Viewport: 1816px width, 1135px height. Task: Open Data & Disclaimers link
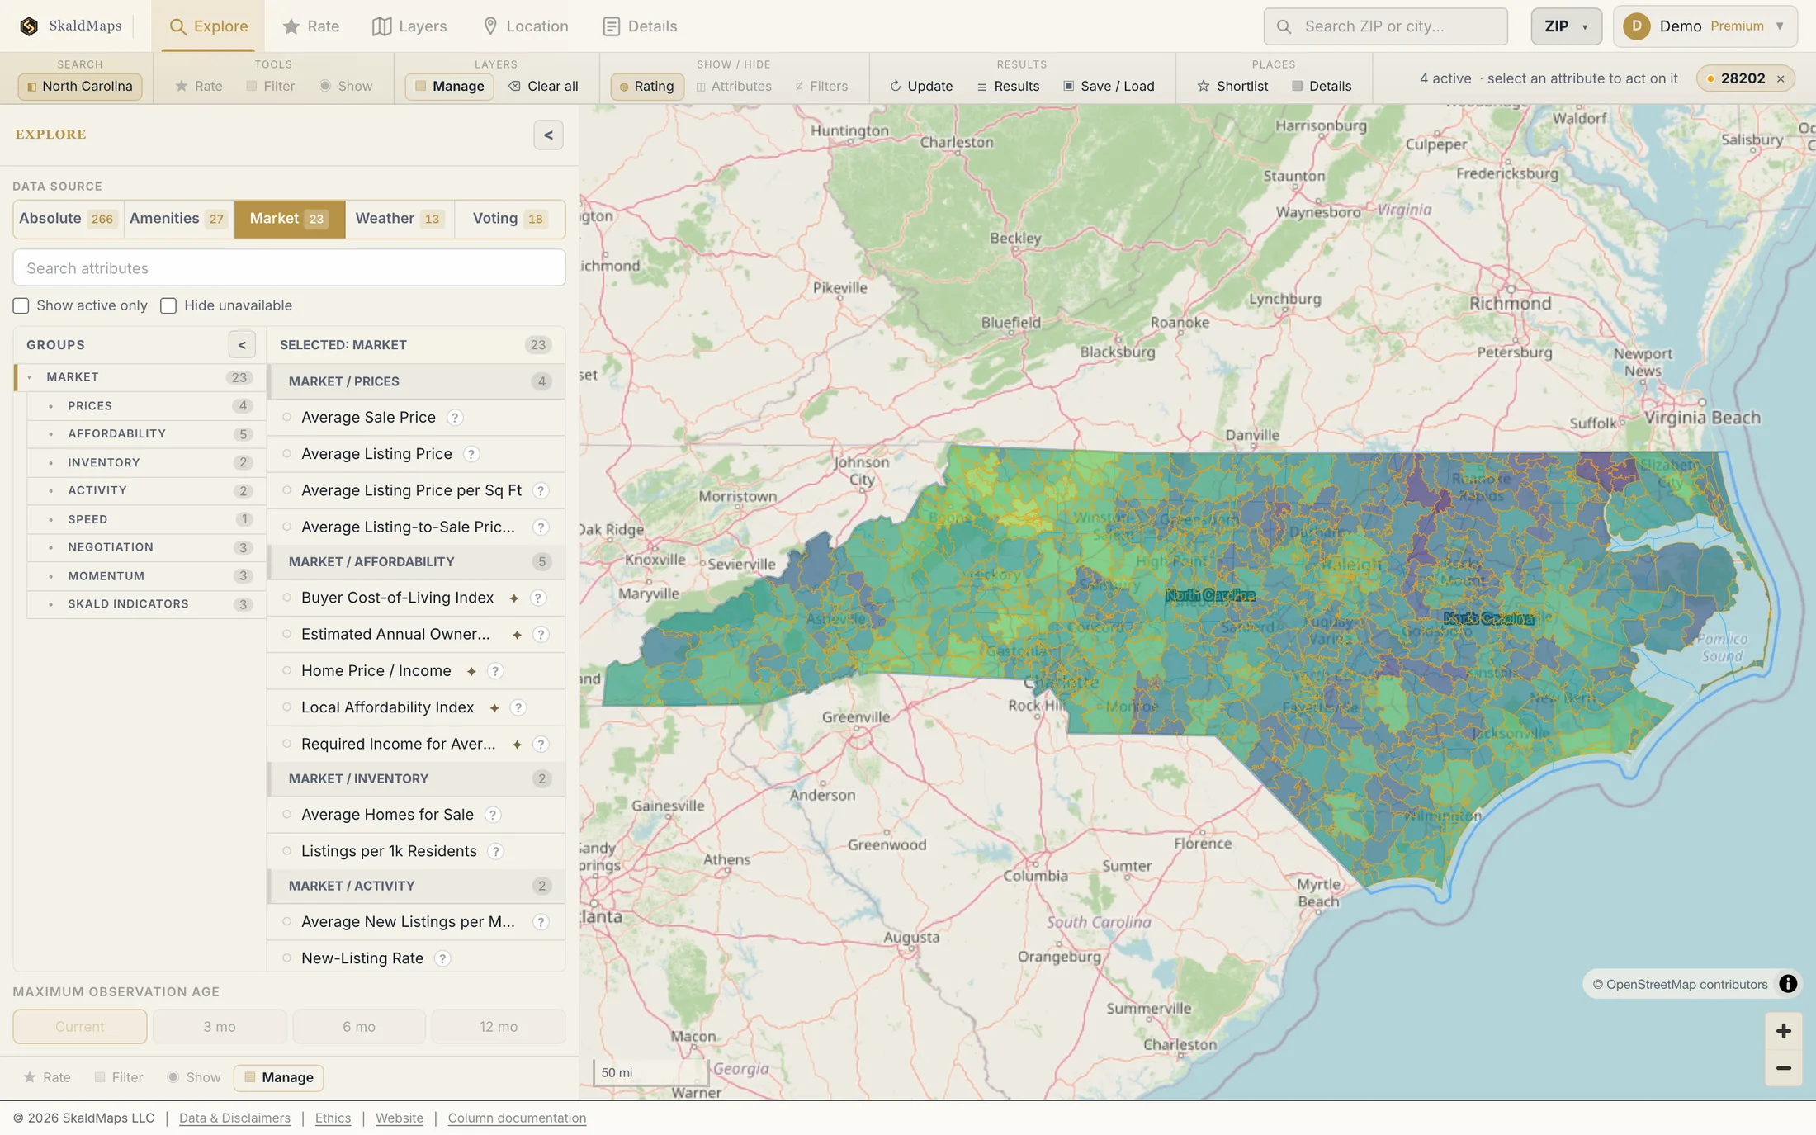234,1118
